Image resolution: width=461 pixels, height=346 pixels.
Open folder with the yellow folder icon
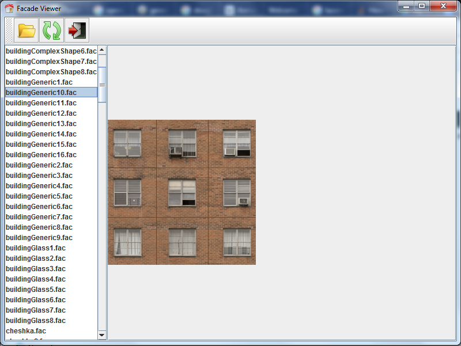(x=26, y=31)
